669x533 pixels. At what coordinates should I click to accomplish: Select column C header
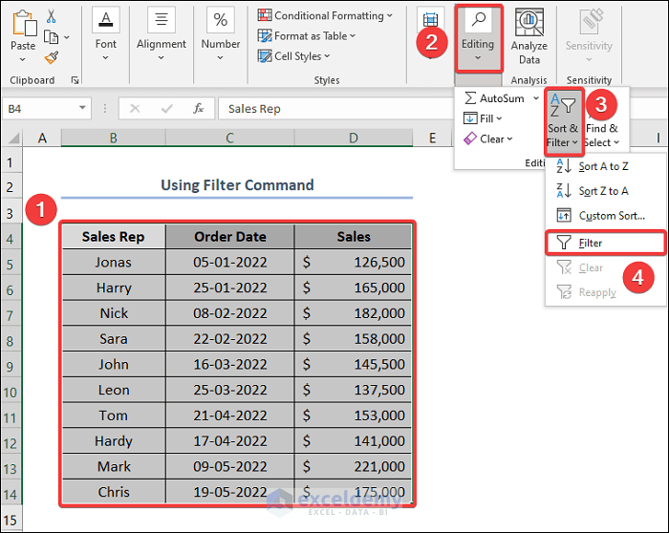[230, 138]
